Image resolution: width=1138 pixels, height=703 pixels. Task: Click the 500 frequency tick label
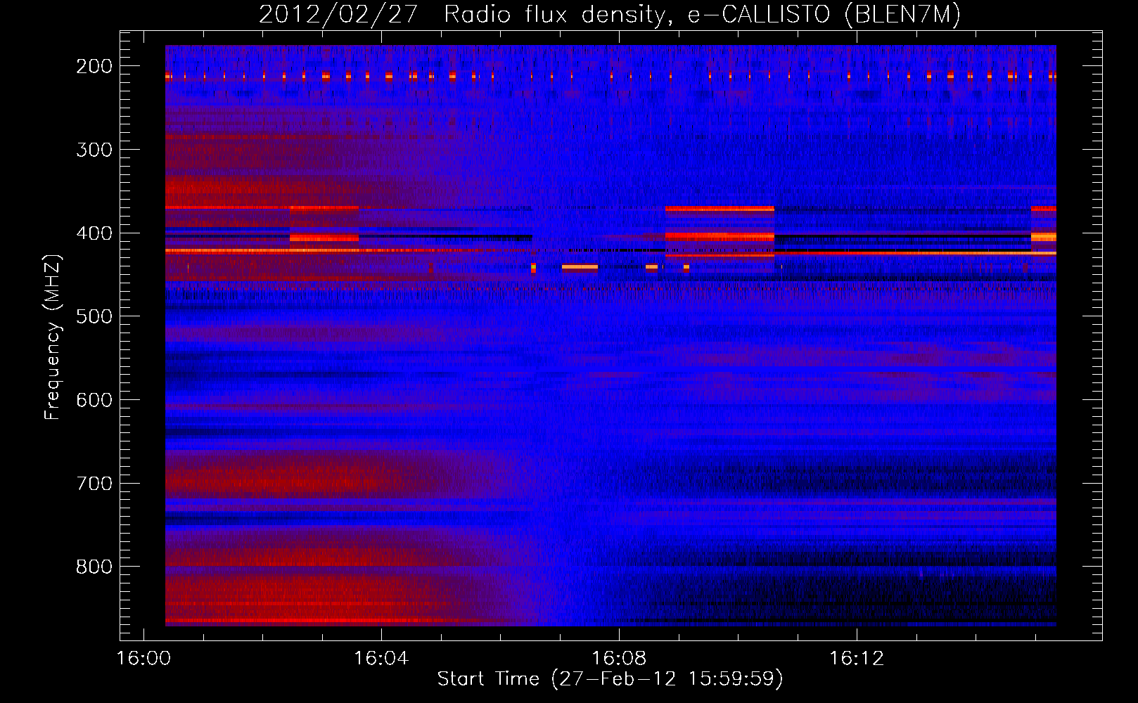click(x=94, y=316)
